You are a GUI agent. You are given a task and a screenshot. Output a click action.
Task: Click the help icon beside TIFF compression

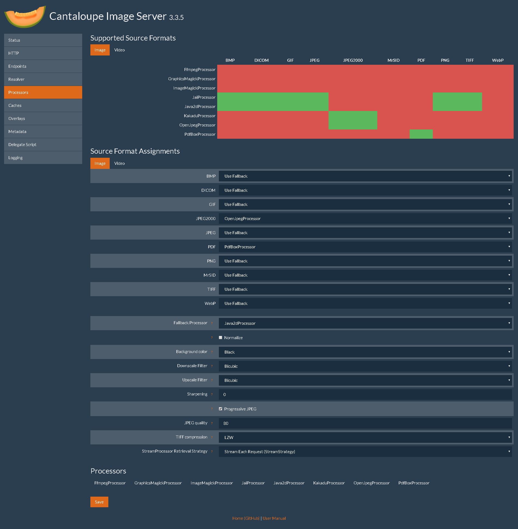[212, 437]
